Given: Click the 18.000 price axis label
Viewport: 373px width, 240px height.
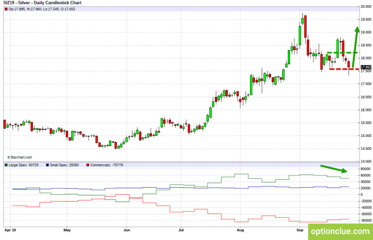Looking at the screenshot, I should 366,58.
